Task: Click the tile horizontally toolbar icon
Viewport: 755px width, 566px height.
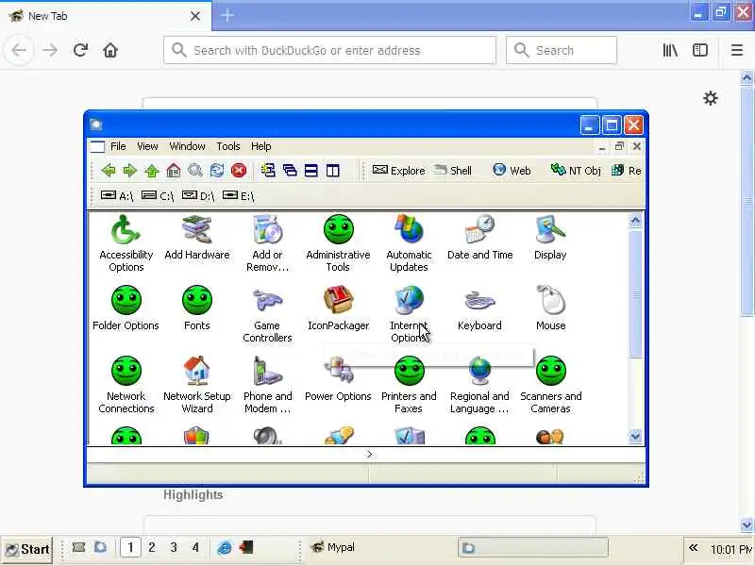Action: tap(311, 171)
